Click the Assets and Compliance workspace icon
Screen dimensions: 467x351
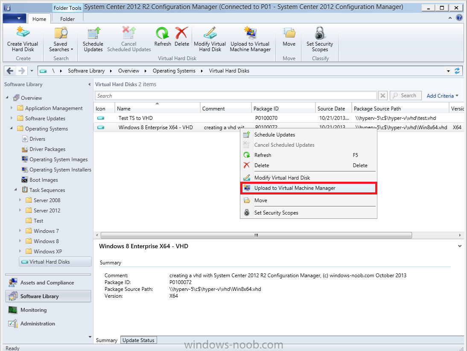[13, 283]
